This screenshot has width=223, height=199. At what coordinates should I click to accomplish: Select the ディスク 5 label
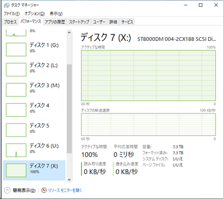tap(39, 126)
